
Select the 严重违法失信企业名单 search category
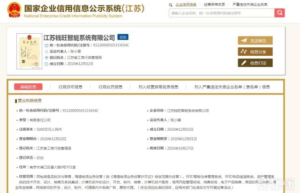point(250,5)
